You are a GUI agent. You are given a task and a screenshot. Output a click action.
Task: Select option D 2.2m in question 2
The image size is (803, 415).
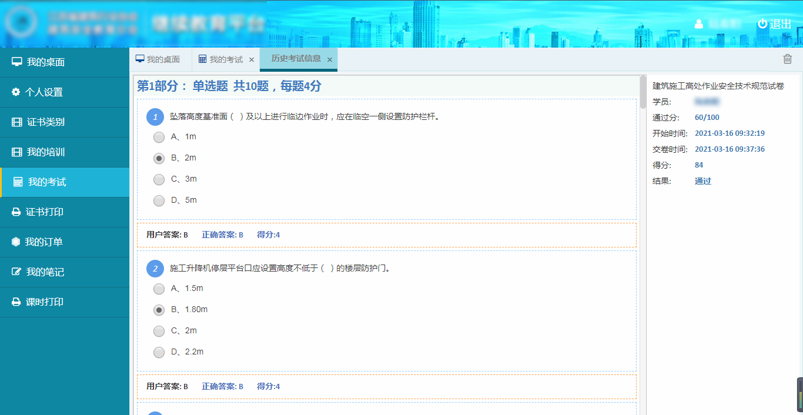tap(159, 352)
